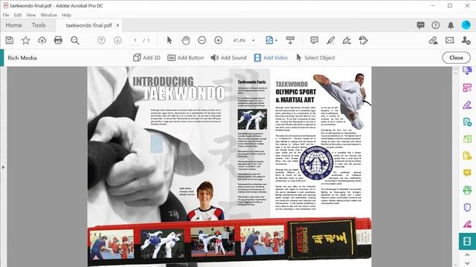Click the Stamp tool icon

[363, 40]
